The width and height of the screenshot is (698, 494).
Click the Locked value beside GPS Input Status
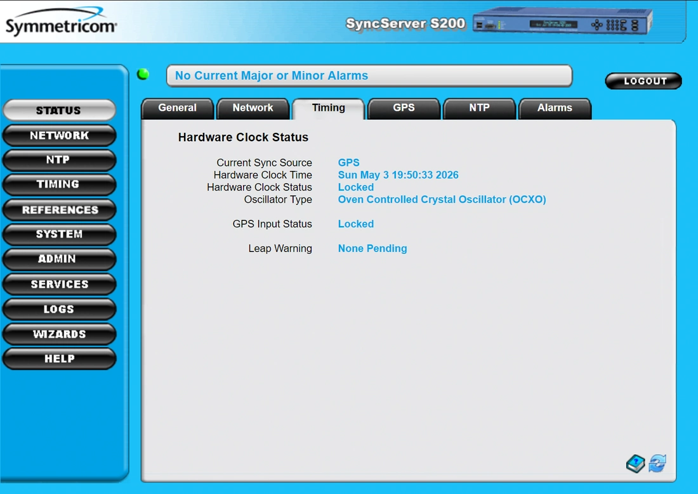[x=356, y=224]
